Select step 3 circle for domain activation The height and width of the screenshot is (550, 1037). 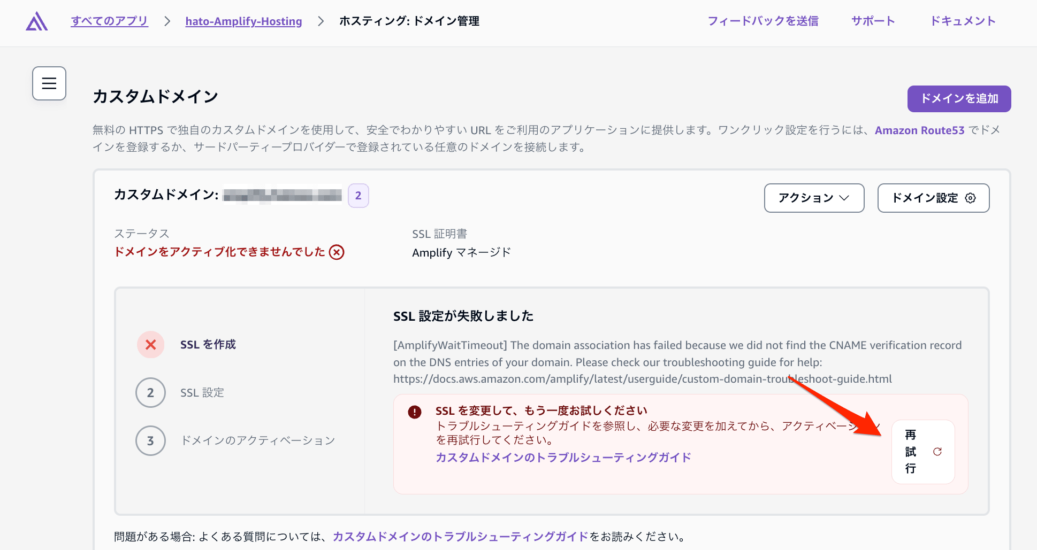click(151, 441)
